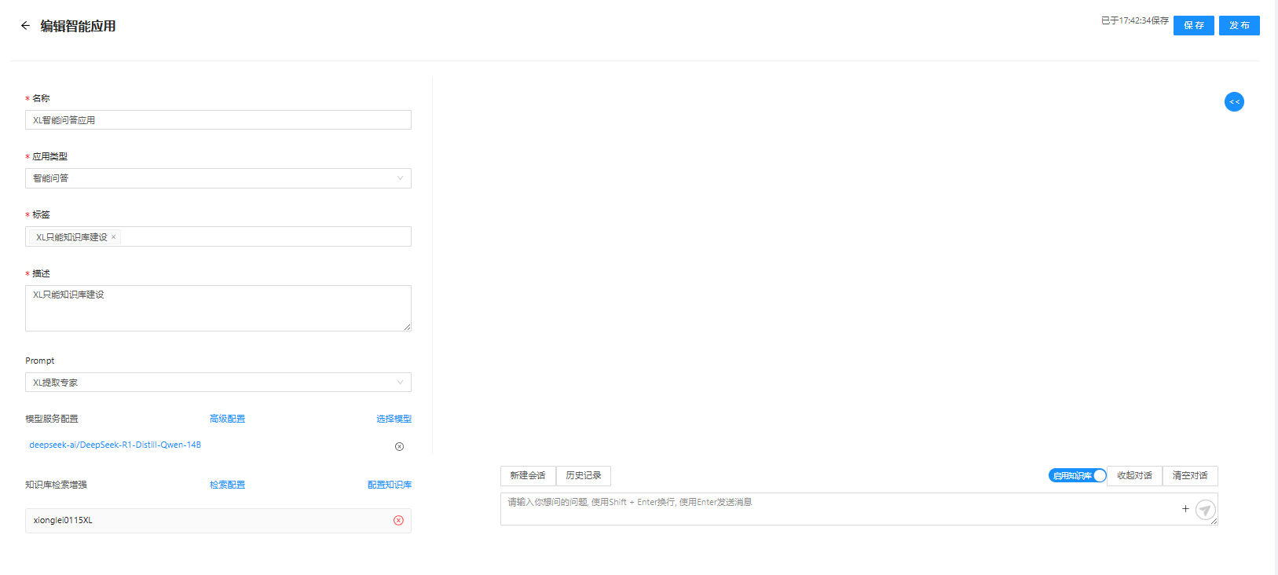Viewport: 1278px width, 575px height.
Task: Open 历史记录 tab
Action: [x=584, y=475]
